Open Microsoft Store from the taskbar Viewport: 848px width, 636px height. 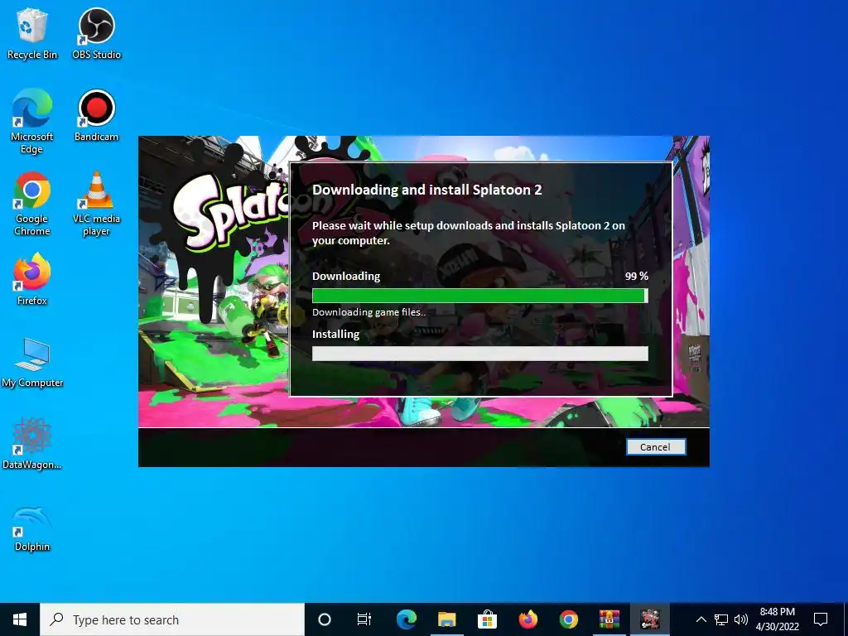click(x=487, y=619)
